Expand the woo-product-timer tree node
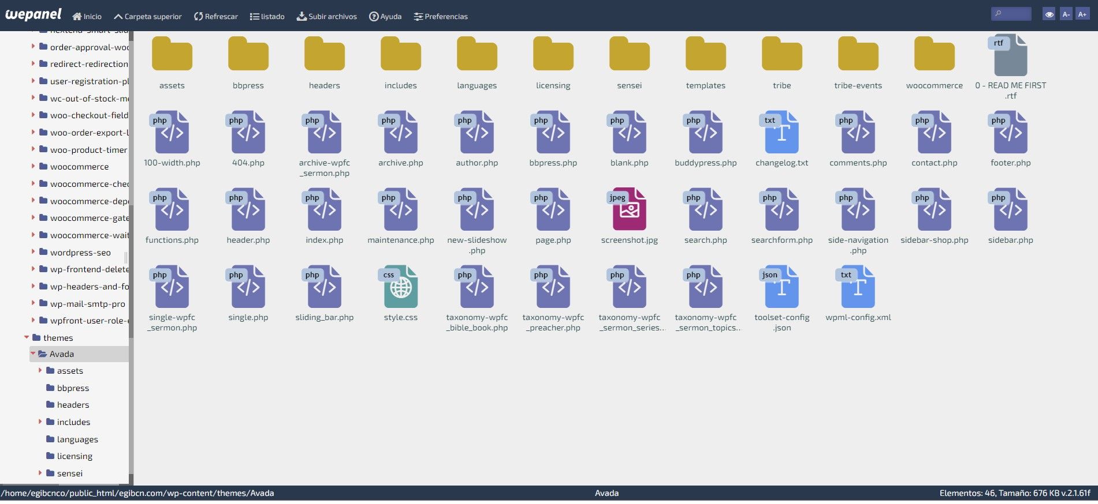This screenshot has height=504, width=1098. (33, 149)
